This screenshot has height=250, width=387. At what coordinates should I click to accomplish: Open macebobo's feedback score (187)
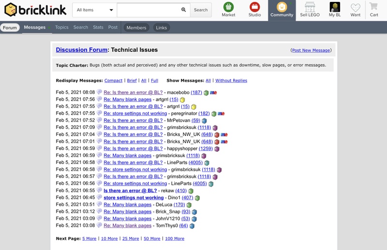point(196,92)
